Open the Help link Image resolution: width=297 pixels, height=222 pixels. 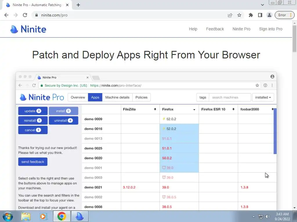tap(193, 29)
